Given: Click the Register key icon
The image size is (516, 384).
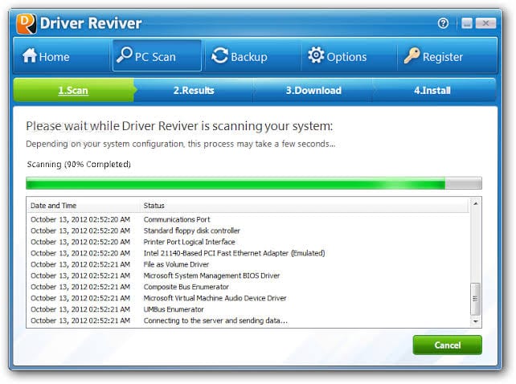Looking at the screenshot, I should click(x=412, y=56).
